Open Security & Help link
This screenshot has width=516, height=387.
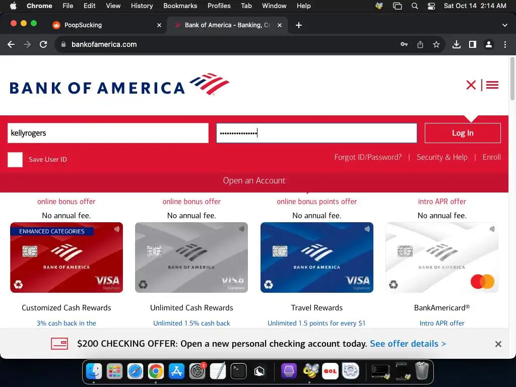[x=442, y=157]
